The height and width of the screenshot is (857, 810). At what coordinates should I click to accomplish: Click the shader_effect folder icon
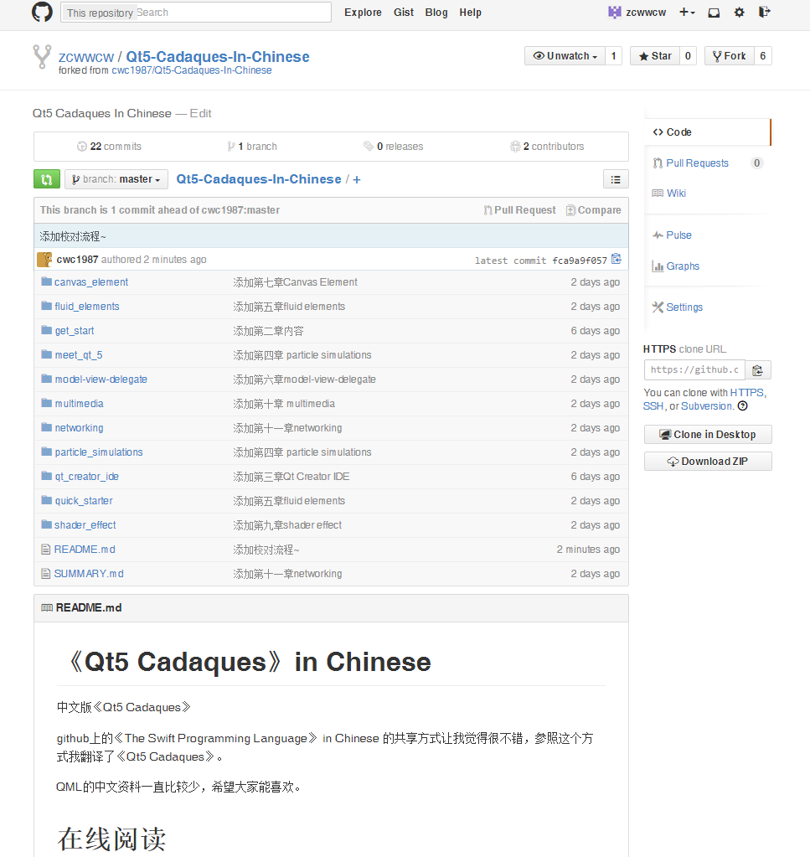[46, 524]
